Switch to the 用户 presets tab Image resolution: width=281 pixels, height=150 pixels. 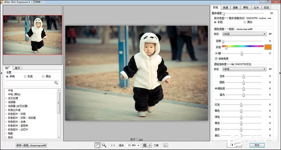(18, 68)
